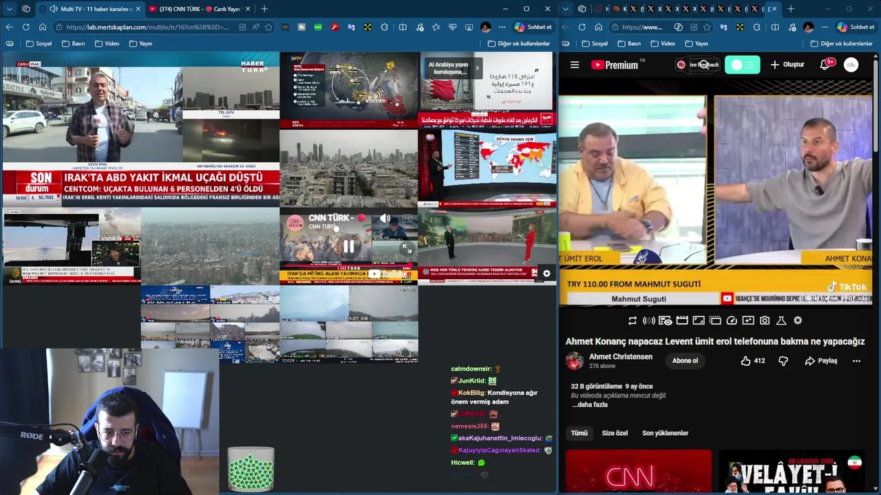This screenshot has height=495, width=881.
Task: Click the clapperboard cinema mode icon
Action: tap(682, 320)
